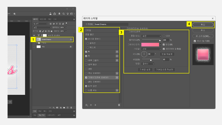Click the search magnifier icon in top bar
Viewport: 222px width, 125px height.
tap(64, 14)
